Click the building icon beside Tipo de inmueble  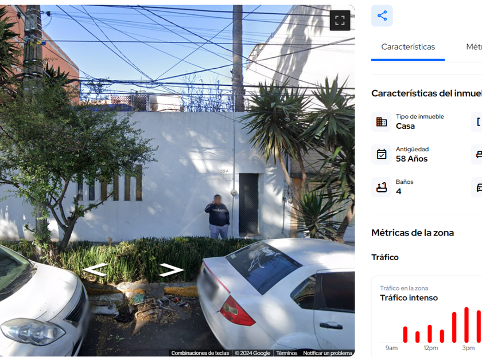[381, 122]
